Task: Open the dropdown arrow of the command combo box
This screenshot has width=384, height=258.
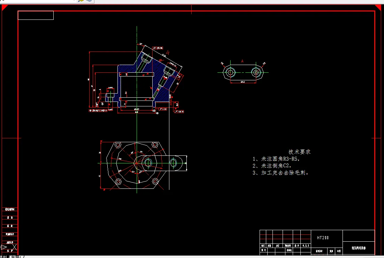Action: (73, 1)
